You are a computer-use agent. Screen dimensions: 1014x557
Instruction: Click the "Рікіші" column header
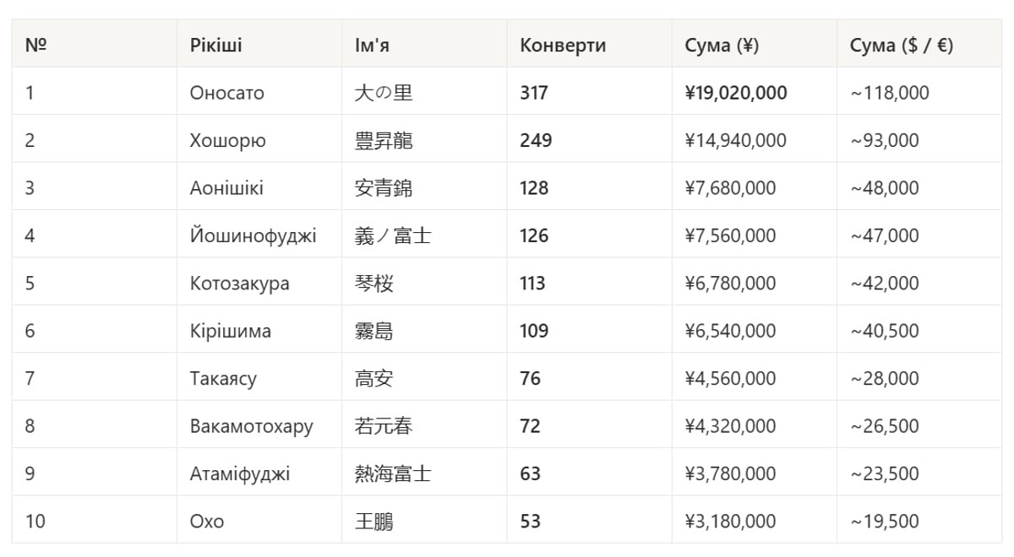click(215, 46)
